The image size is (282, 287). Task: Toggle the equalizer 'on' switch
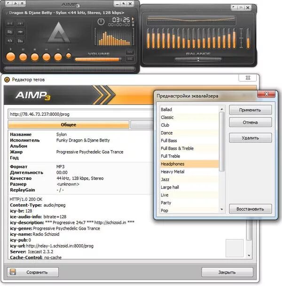(x=241, y=8)
